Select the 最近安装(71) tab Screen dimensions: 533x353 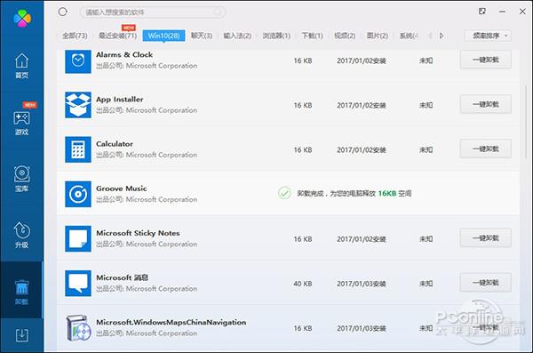(117, 36)
